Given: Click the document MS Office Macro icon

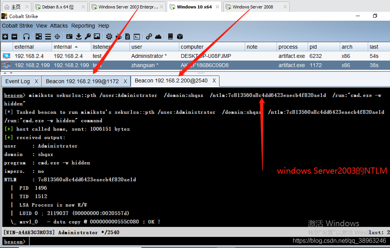Looking at the screenshot, I should click(128, 37).
